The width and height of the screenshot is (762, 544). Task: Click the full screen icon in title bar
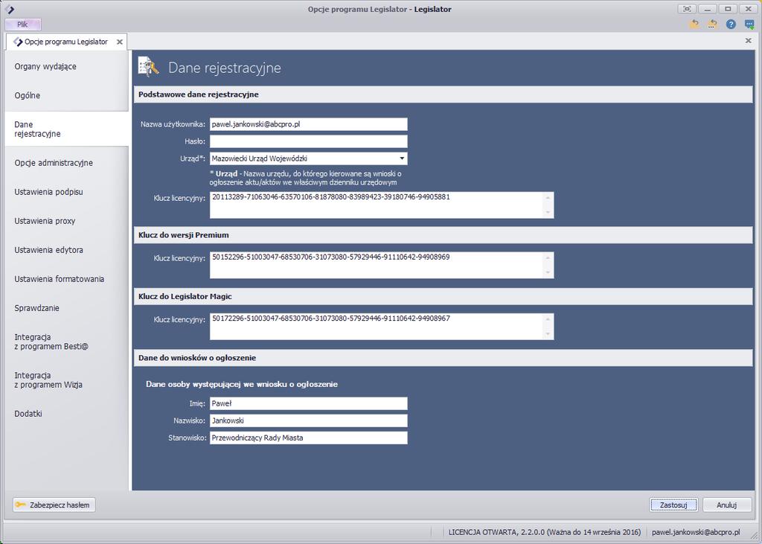(687, 9)
